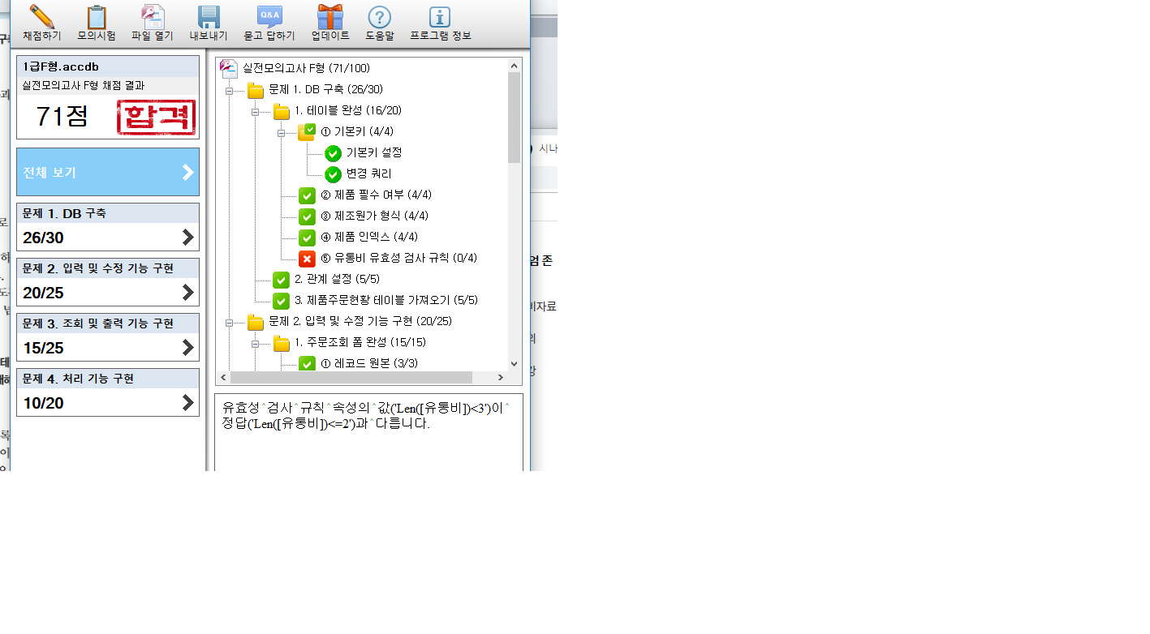Collapse the 문제 1. DB 구축 tree node
The image size is (1150, 634).
(229, 90)
